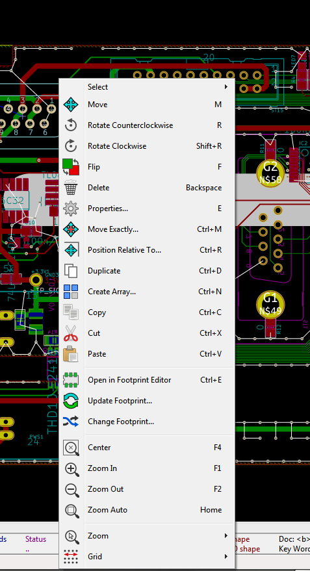Choose Change Footprint... entry
This screenshot has width=310, height=571.
click(147, 422)
